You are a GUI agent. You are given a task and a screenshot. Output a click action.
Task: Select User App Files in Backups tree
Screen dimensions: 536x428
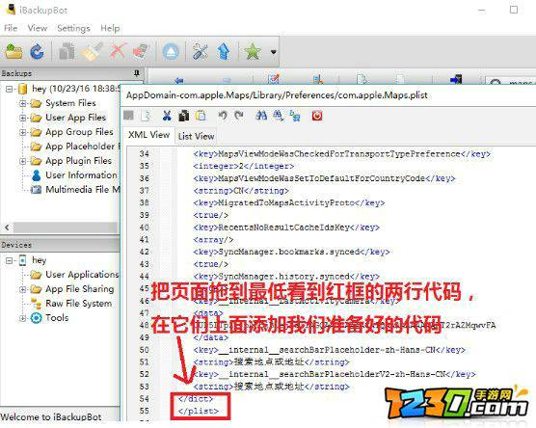point(75,118)
